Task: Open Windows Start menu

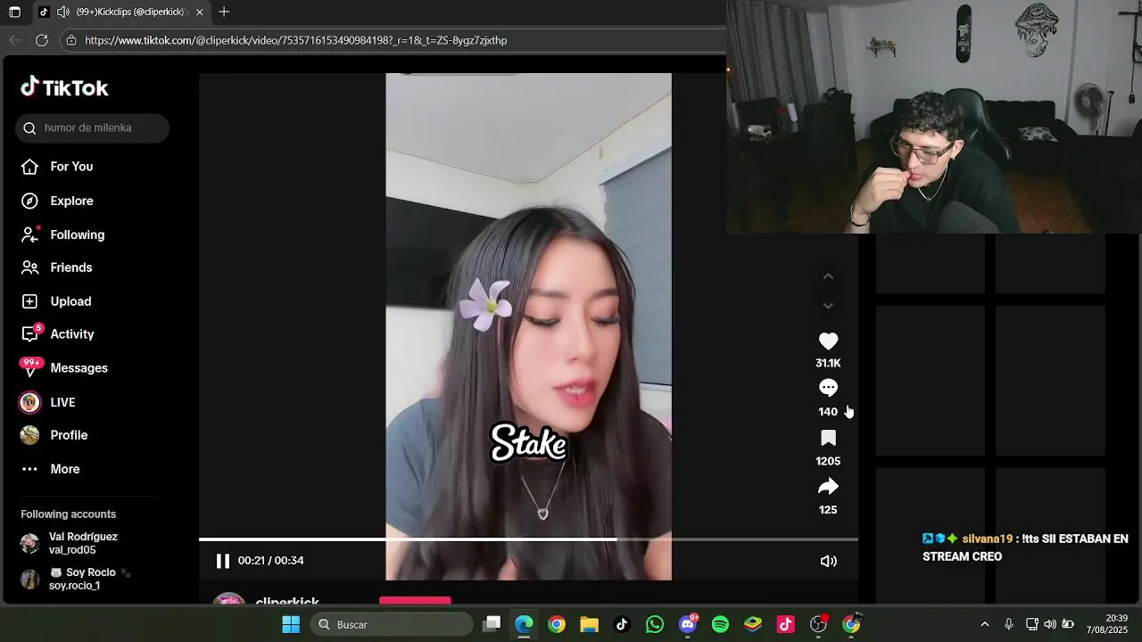Action: 291,624
